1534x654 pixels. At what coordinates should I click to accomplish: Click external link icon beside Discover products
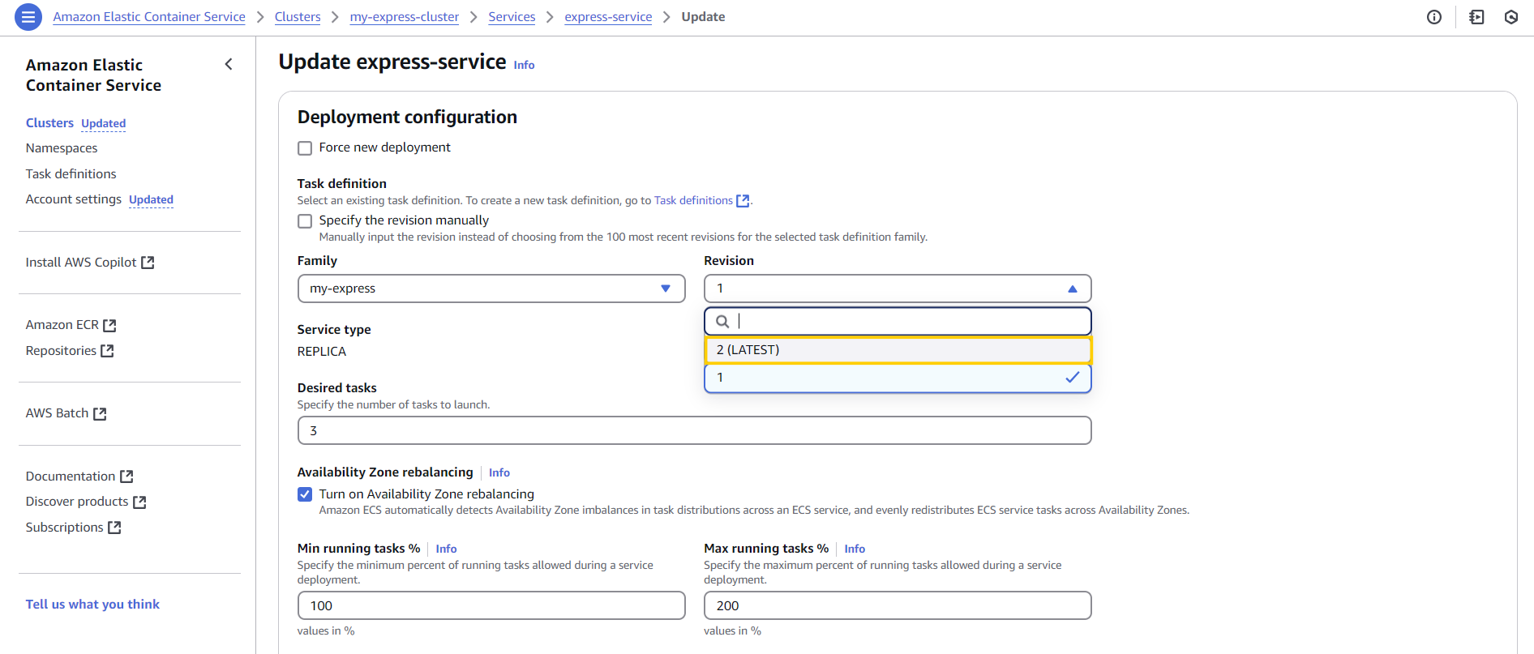139,502
